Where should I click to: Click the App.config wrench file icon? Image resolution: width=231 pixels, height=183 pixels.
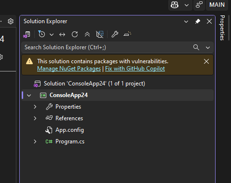[x=49, y=130]
